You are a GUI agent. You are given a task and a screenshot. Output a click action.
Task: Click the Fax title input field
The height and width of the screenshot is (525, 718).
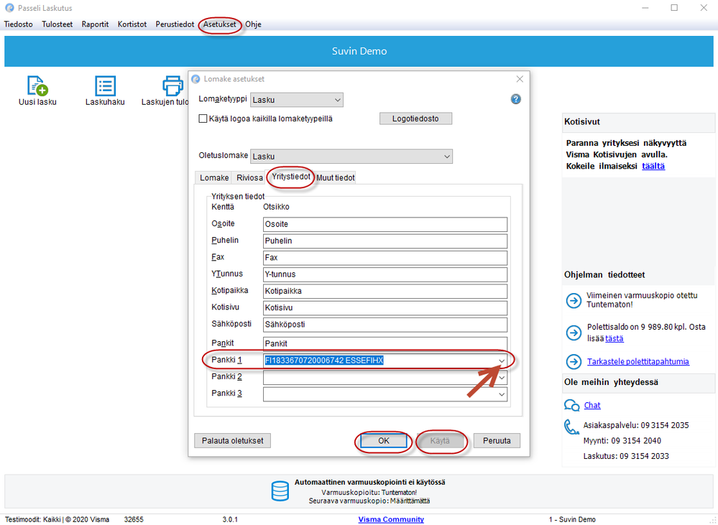(385, 258)
